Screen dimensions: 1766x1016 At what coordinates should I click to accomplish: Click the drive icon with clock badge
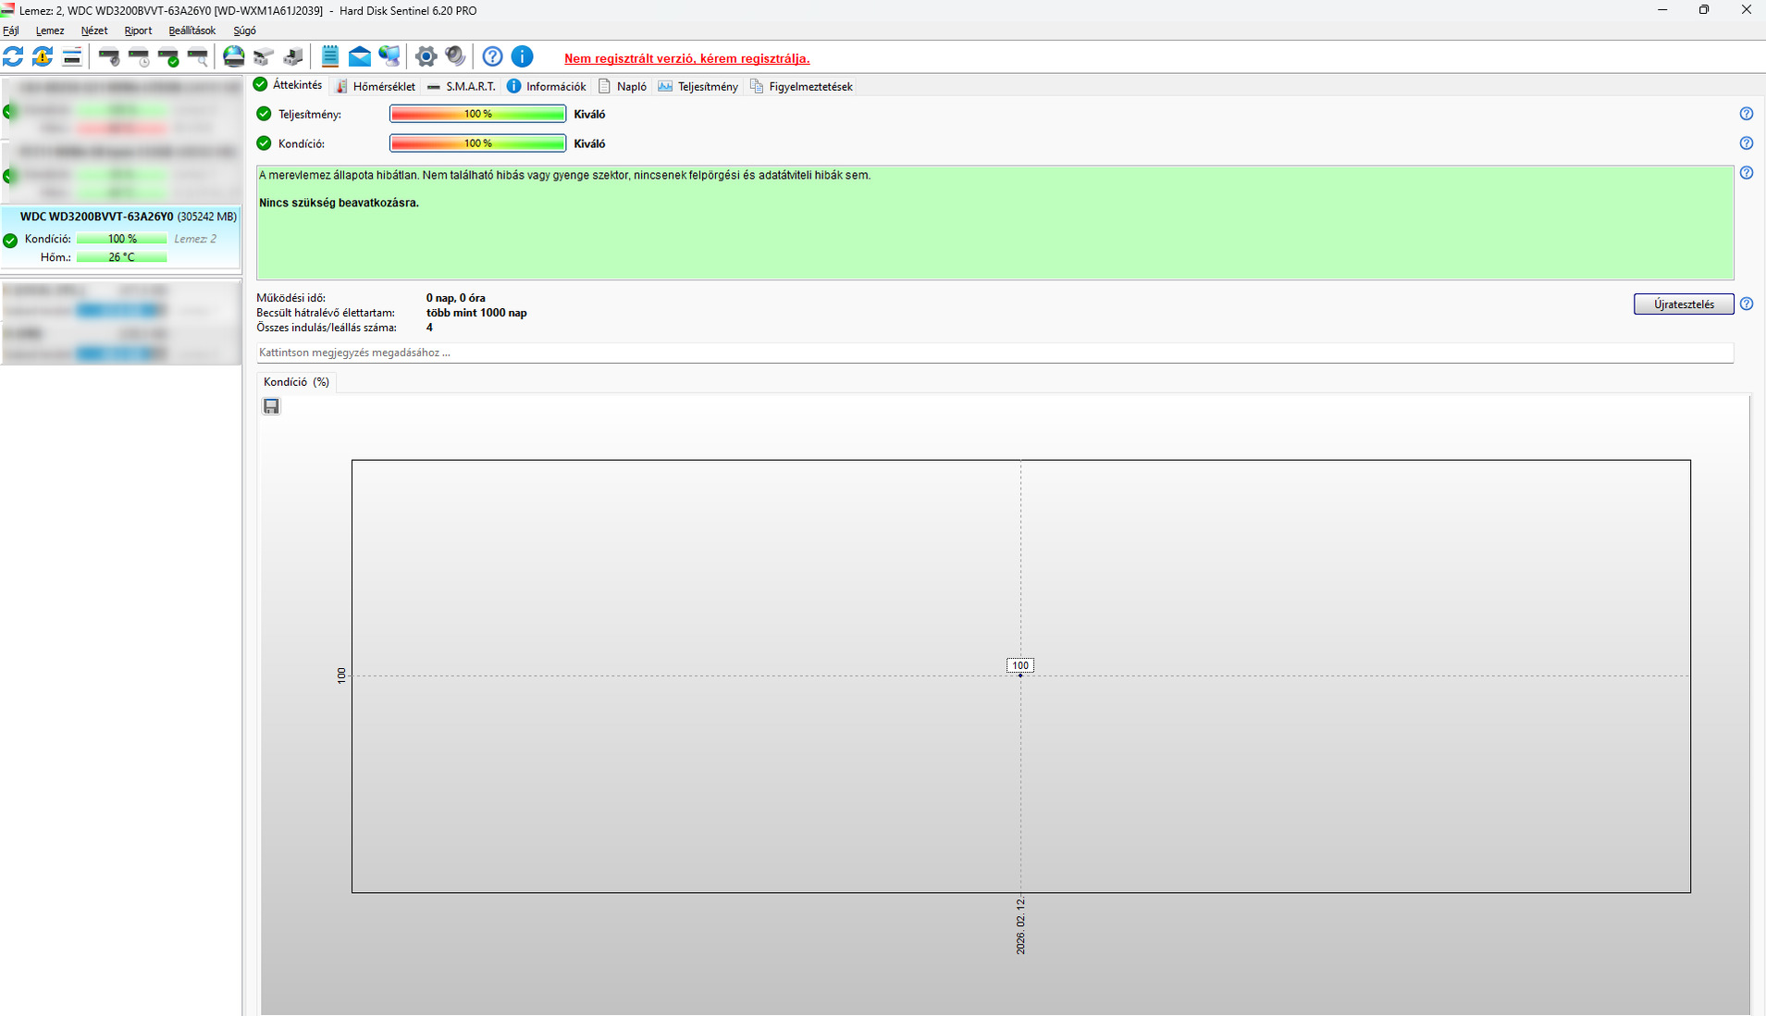point(139,56)
